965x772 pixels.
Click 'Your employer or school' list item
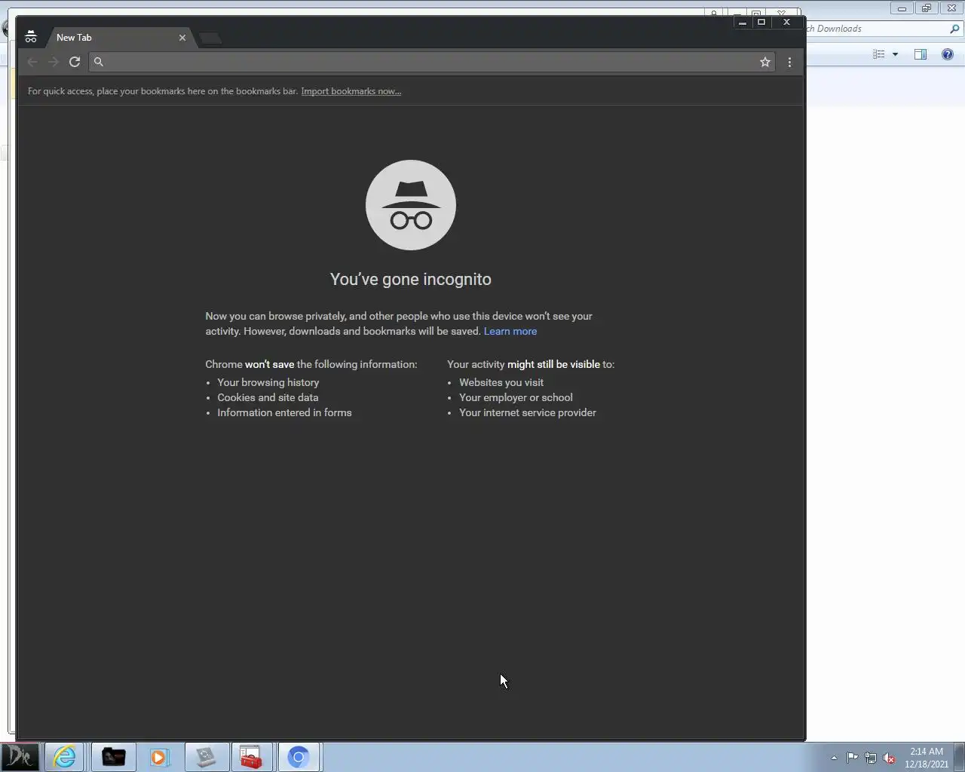click(516, 397)
